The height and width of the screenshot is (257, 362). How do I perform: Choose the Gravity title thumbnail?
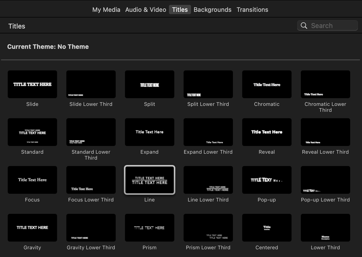click(x=32, y=228)
